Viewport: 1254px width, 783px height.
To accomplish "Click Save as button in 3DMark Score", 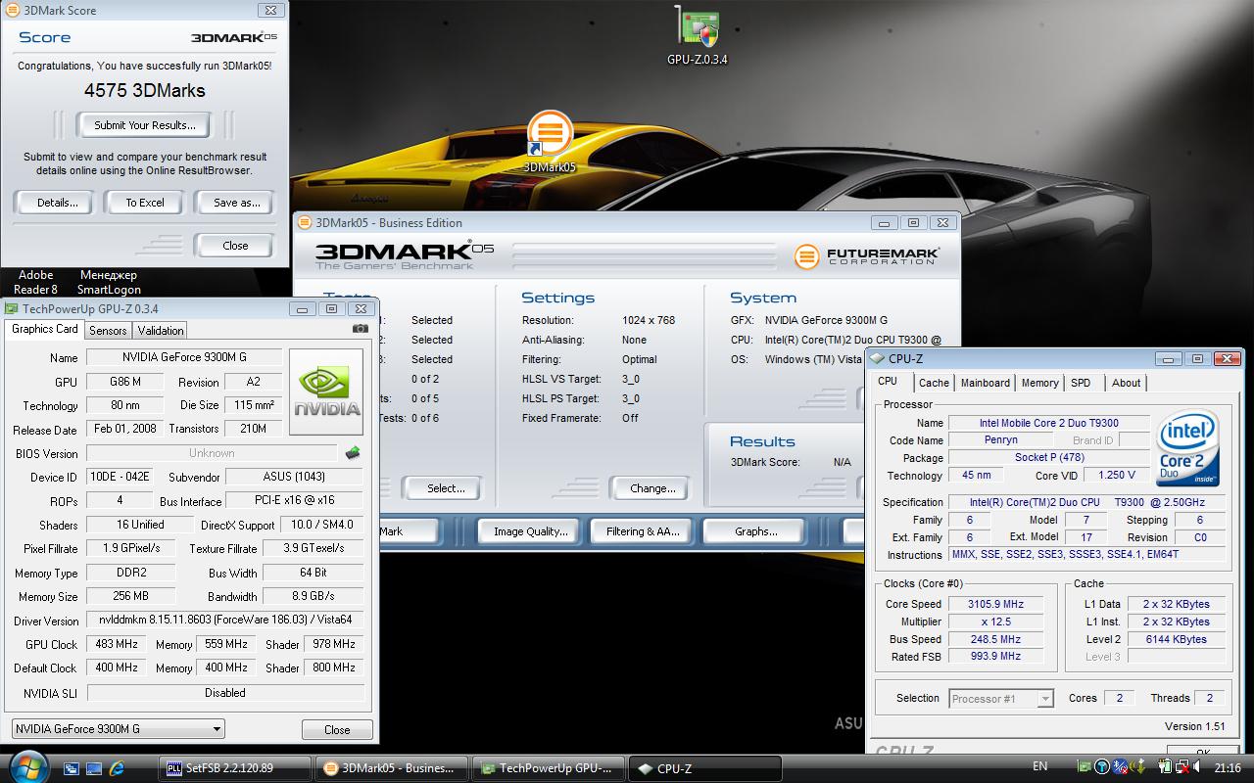I will click(x=236, y=203).
